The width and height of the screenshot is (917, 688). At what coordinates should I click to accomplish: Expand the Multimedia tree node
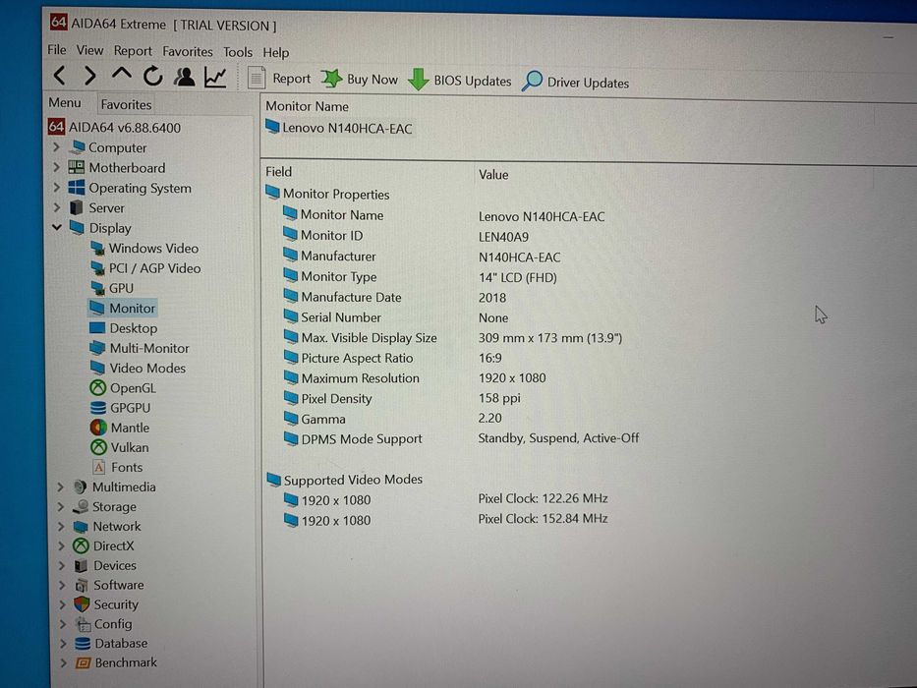click(x=61, y=487)
